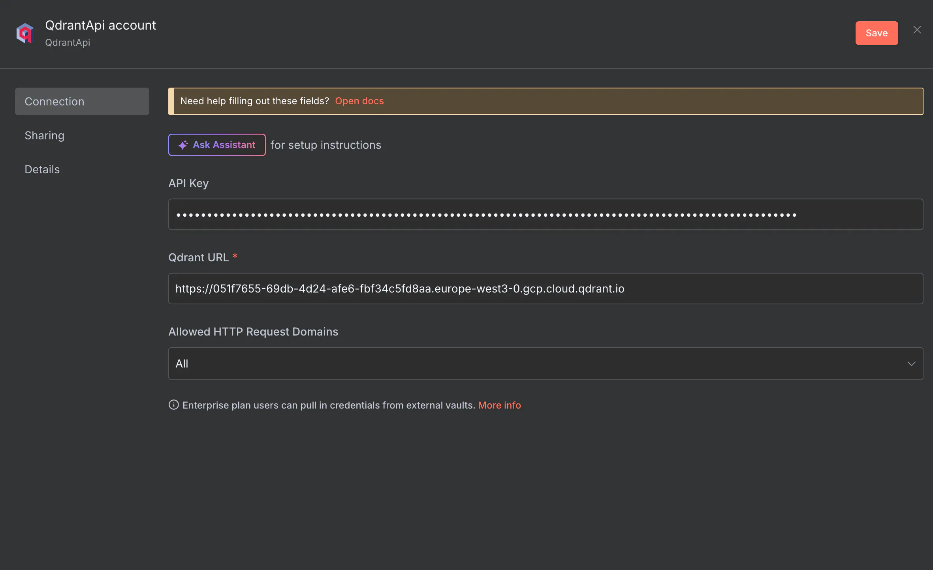933x570 pixels.
Task: Follow the More info link
Action: coord(499,405)
